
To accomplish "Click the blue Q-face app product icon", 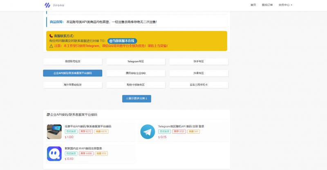I will [x=54, y=153].
